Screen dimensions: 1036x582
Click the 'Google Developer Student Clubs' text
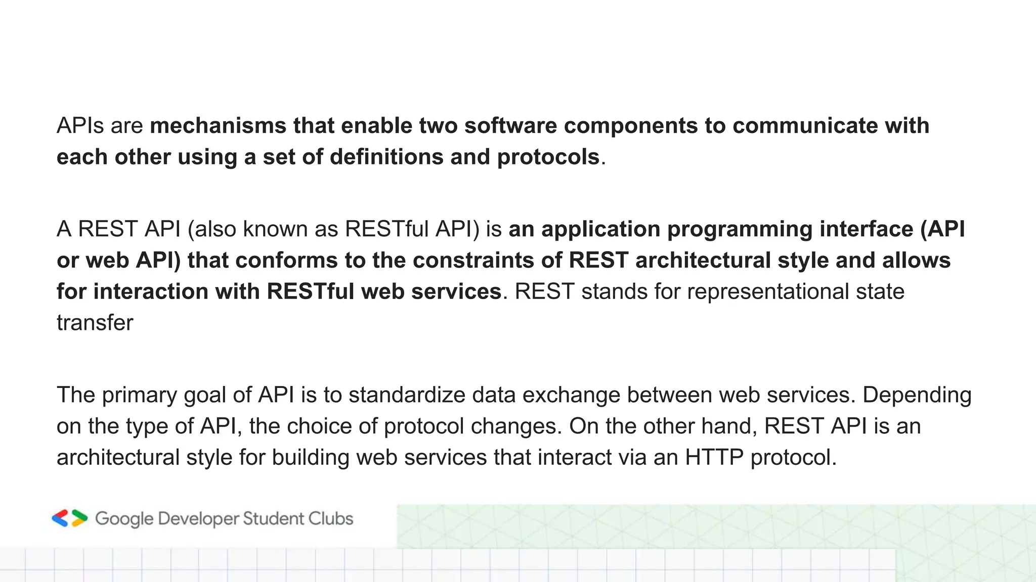pos(224,519)
